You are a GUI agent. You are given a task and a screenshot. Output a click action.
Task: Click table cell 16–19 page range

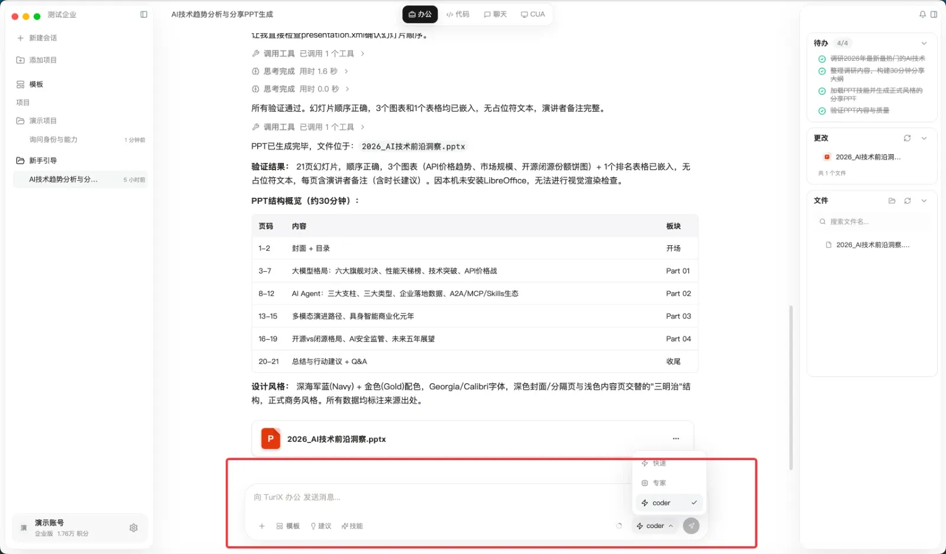tap(267, 339)
